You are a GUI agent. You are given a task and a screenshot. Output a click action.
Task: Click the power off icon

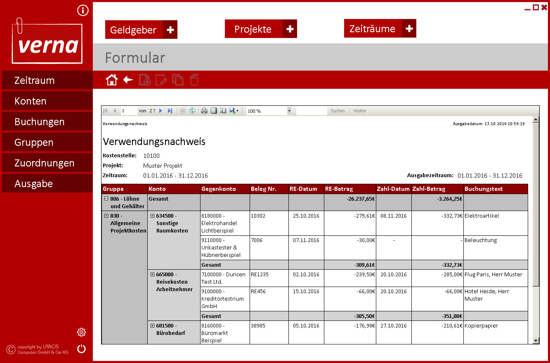tap(82, 349)
